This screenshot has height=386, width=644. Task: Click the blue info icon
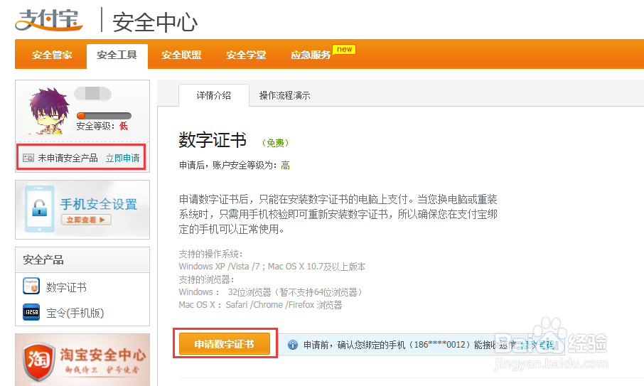point(292,345)
